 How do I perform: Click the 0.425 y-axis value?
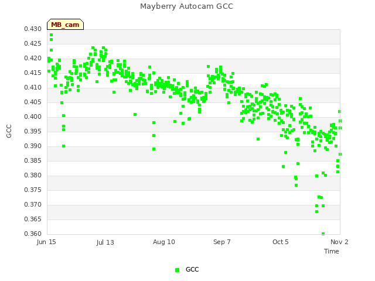[33, 44]
